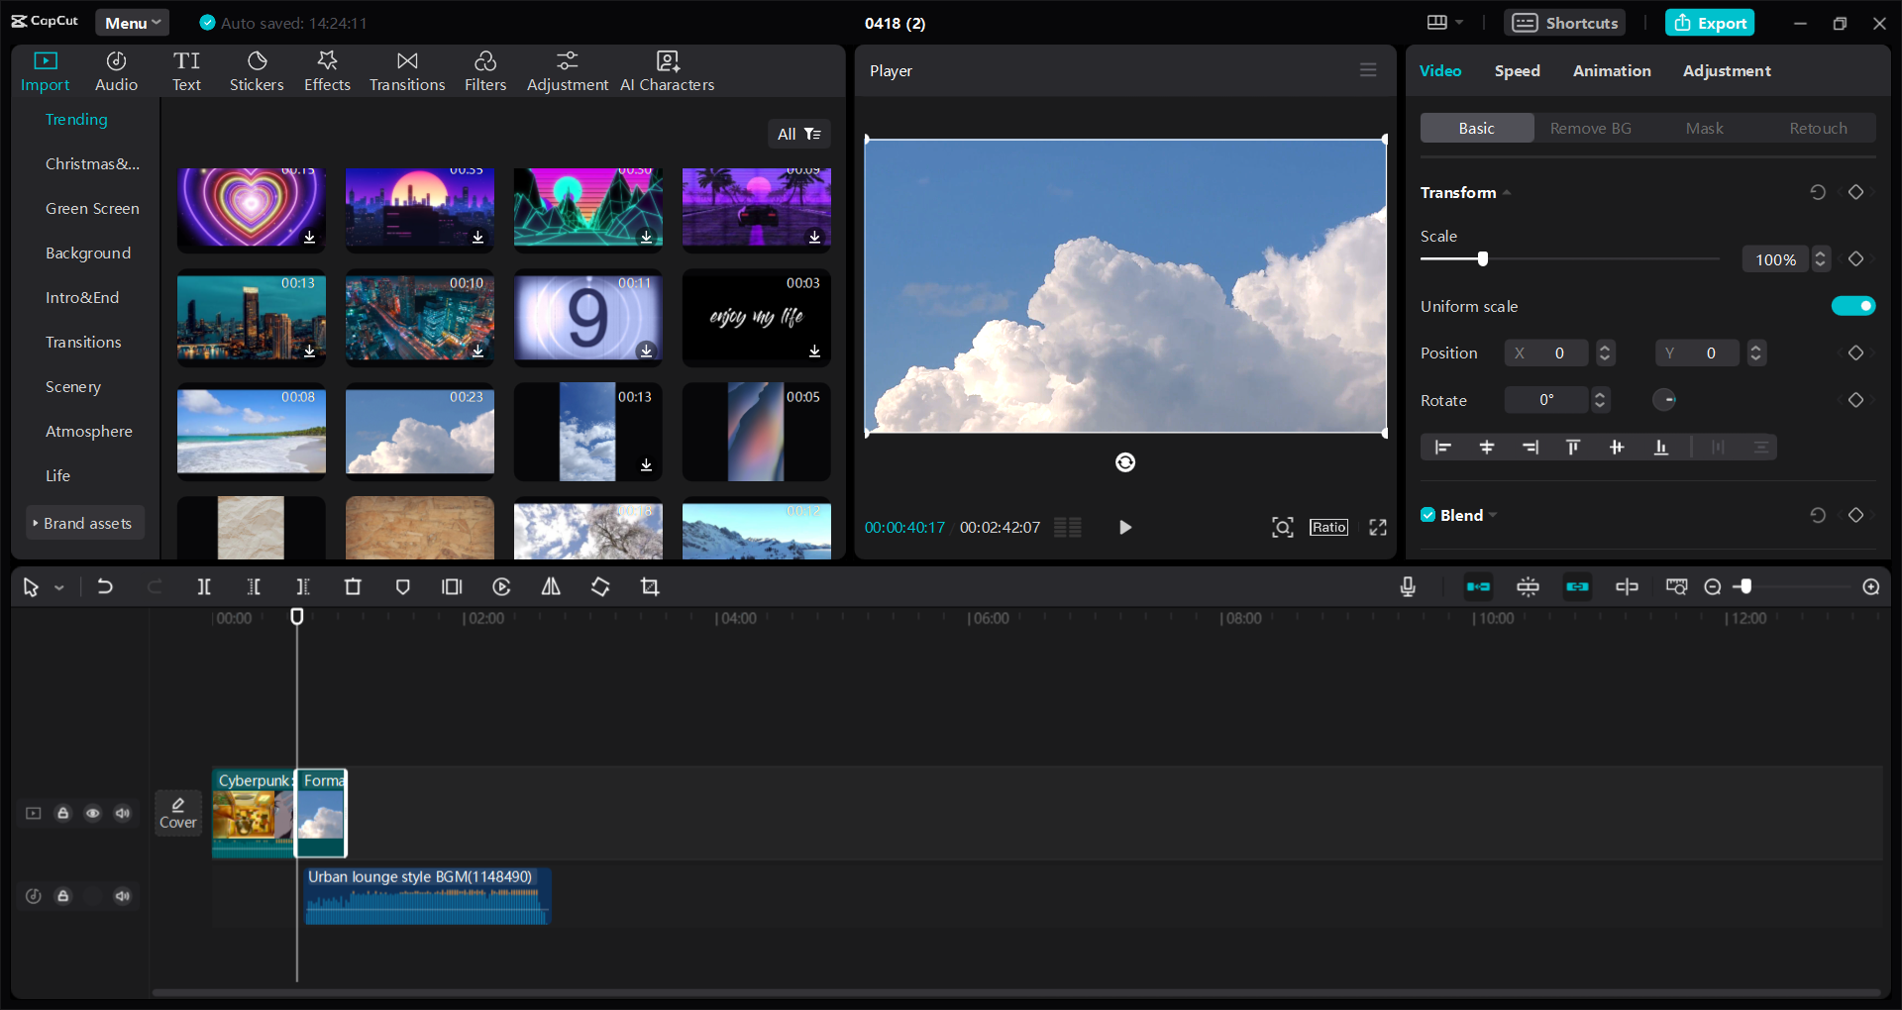The image size is (1902, 1010).
Task: Select the Transitions tool in top toolbar
Action: coord(406,69)
